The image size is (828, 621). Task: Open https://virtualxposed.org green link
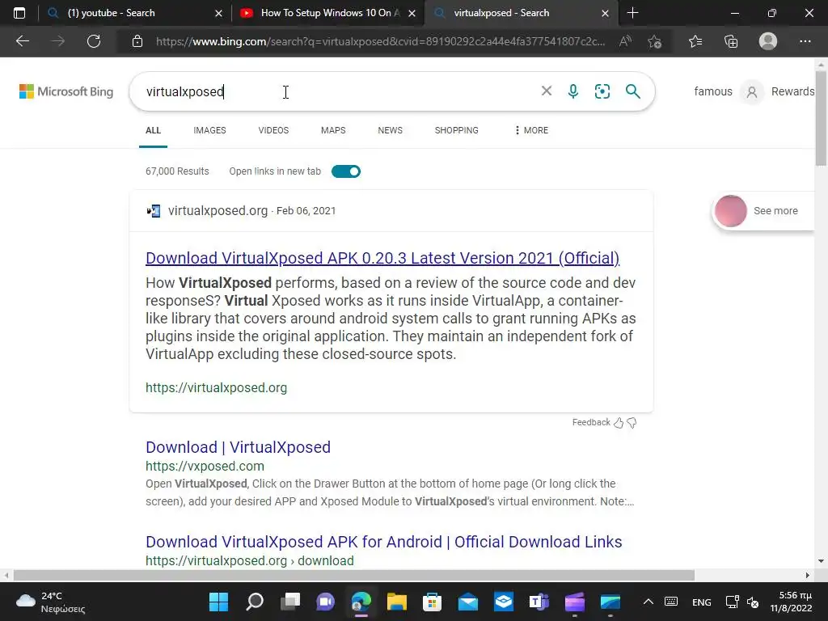point(217,387)
